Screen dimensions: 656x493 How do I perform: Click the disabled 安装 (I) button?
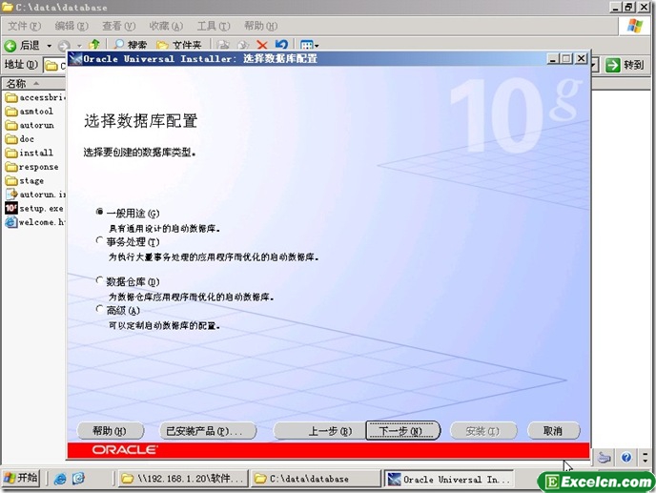(483, 431)
